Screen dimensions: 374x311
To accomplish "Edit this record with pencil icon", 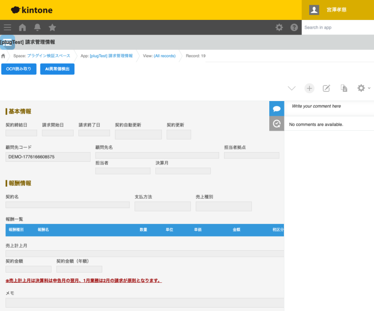I will coord(327,88).
